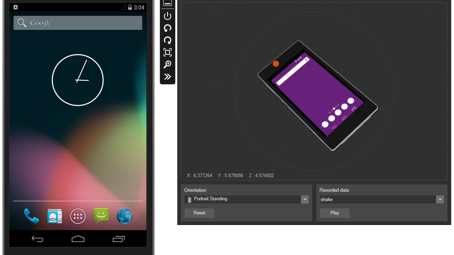Image resolution: width=454 pixels, height=255 pixels.
Task: Click the power icon in the emulator toolbar
Action: (167, 16)
